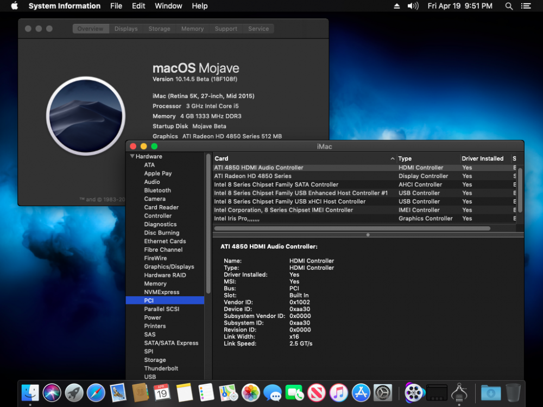The width and height of the screenshot is (543, 407).
Task: Open Notes app in dock
Action: point(184,393)
